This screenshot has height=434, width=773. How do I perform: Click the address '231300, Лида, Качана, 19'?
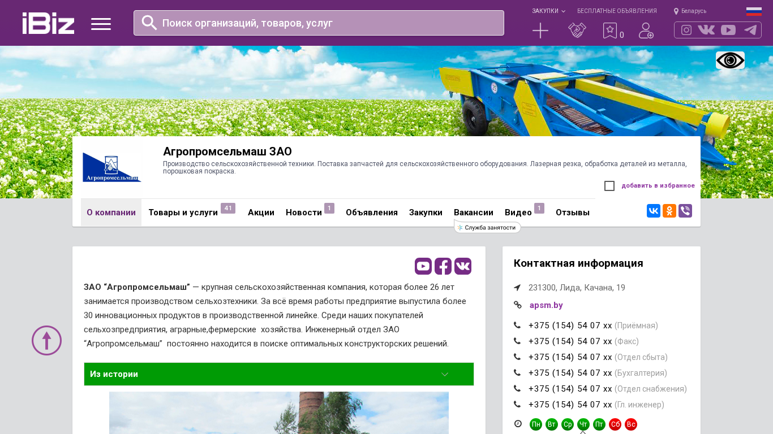(577, 288)
